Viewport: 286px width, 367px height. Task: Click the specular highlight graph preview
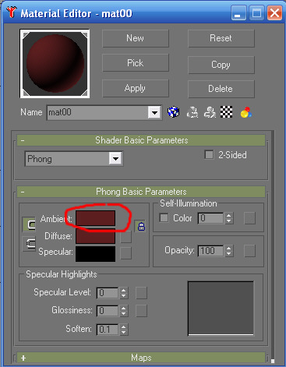(x=221, y=309)
